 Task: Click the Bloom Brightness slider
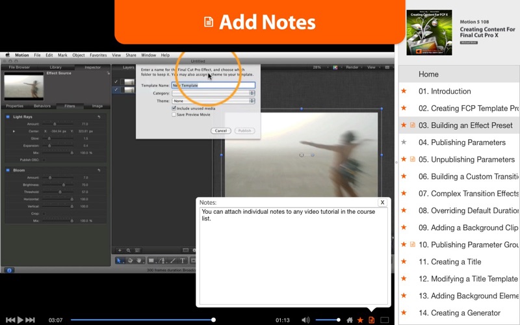[x=58, y=185]
